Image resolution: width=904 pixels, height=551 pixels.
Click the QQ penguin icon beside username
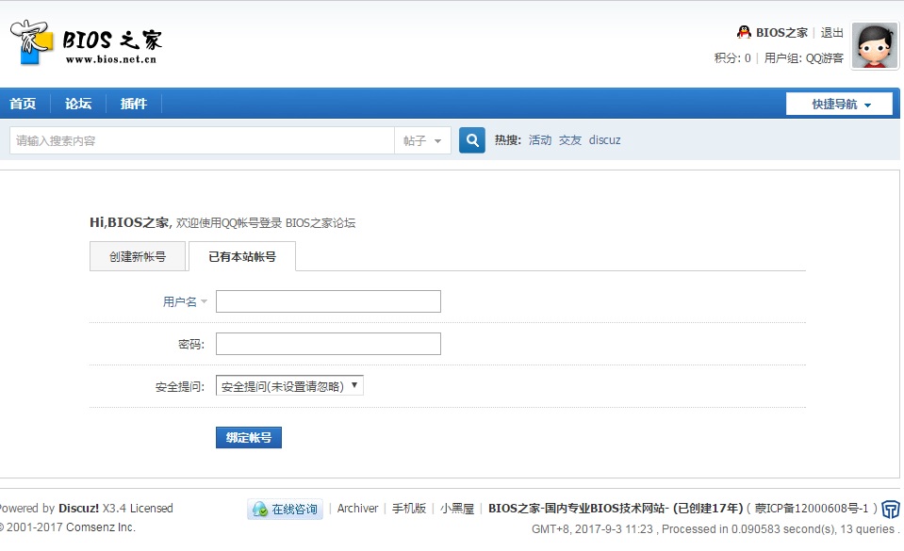(x=744, y=32)
